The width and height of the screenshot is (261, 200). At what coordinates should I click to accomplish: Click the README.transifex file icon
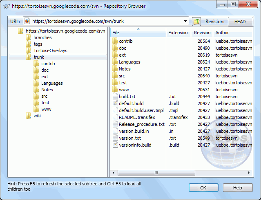click(115, 117)
